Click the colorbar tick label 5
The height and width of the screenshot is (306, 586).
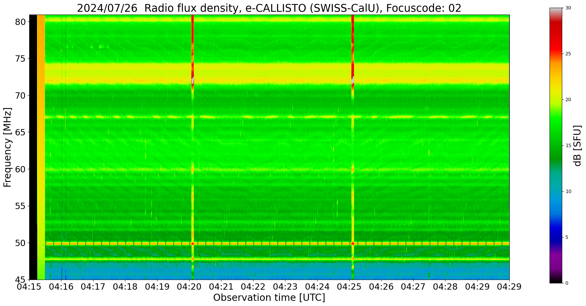[x=566, y=237]
